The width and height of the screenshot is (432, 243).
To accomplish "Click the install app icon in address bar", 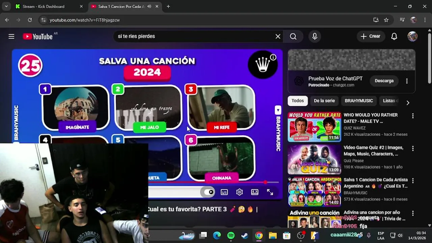I will (x=376, y=20).
